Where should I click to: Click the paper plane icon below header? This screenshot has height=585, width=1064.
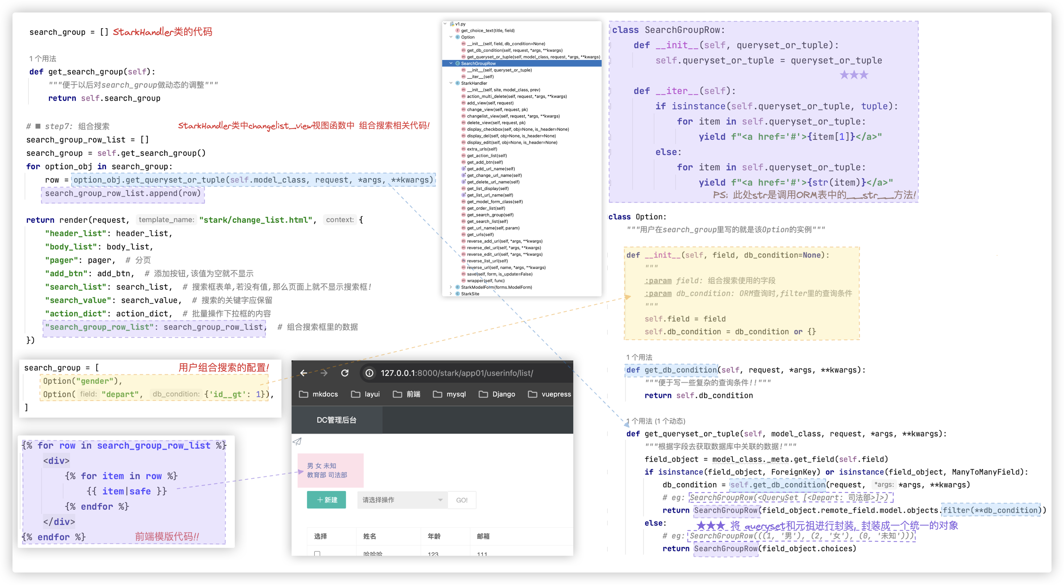pos(297,441)
